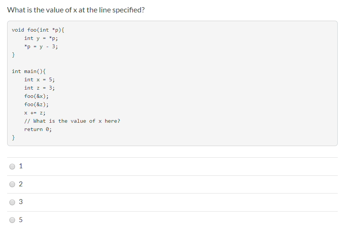343x233 pixels.
Task: Click the foo(&x); function call
Action: click(x=36, y=96)
